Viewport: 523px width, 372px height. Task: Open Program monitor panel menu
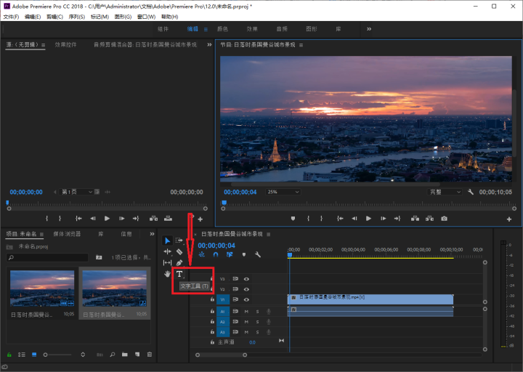click(x=301, y=45)
